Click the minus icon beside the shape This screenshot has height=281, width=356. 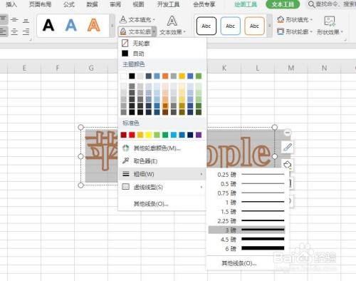coord(288,133)
